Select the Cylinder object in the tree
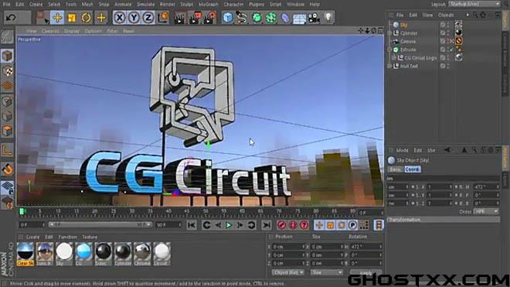The image size is (510, 287). [409, 33]
